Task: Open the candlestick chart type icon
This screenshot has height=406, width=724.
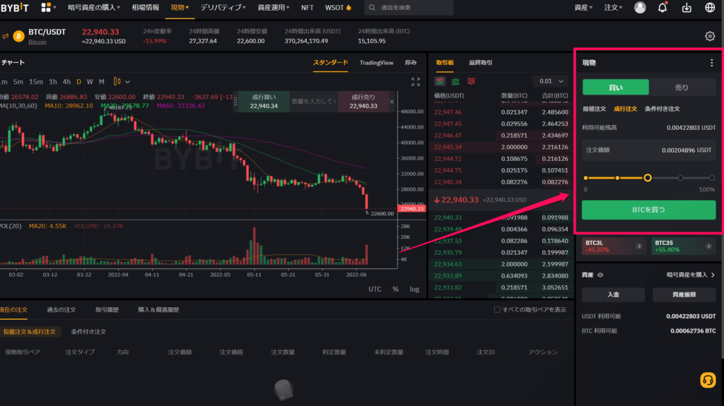Action: 117,82
